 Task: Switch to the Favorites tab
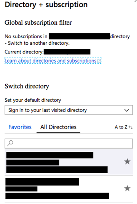[20, 127]
